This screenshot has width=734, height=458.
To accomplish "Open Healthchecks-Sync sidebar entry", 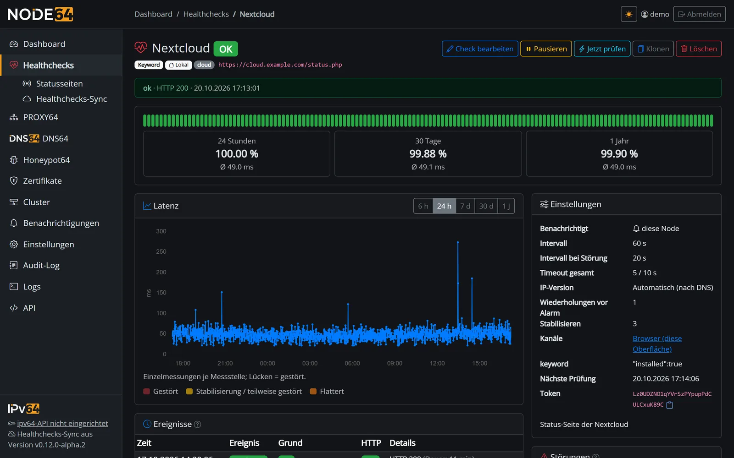I will pyautogui.click(x=61, y=99).
